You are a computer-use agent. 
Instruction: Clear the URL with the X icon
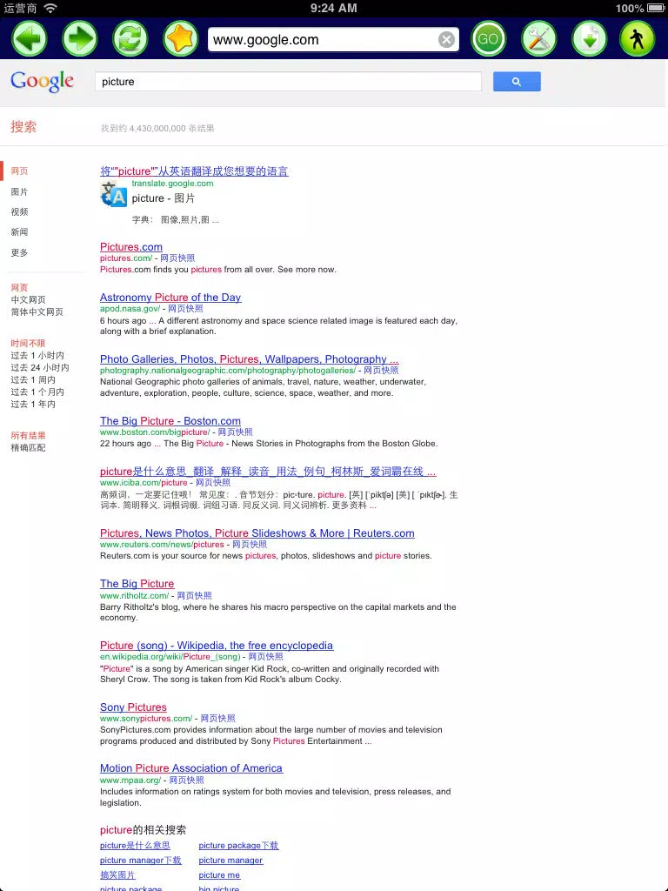click(446, 40)
